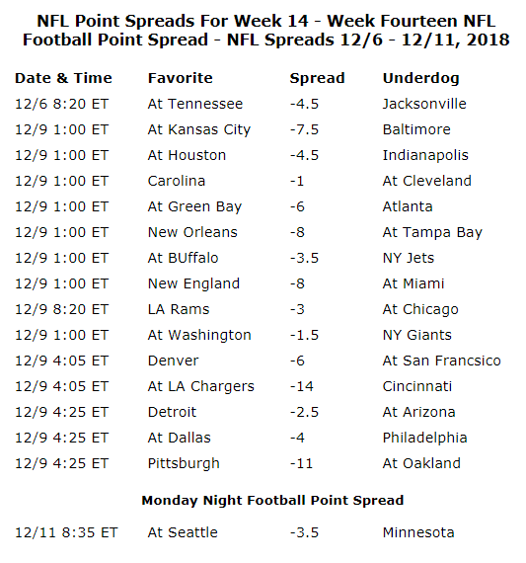Click the Jacksonville underdog entry
The width and height of the screenshot is (526, 563).
[424, 104]
